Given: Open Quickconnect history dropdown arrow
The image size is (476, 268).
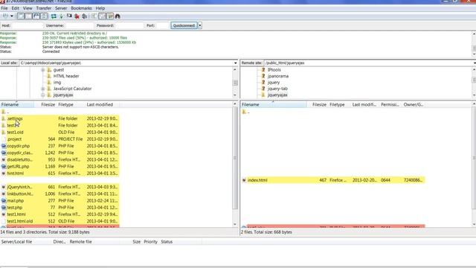Looking at the screenshot, I should coord(200,25).
